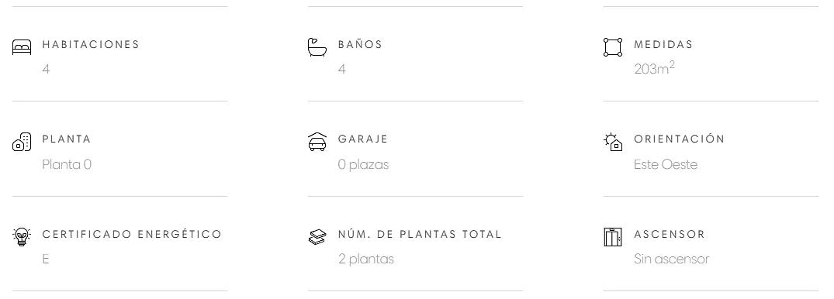Click the bed icon beside Habitaciones
Image resolution: width=834 pixels, height=299 pixels.
click(x=22, y=48)
